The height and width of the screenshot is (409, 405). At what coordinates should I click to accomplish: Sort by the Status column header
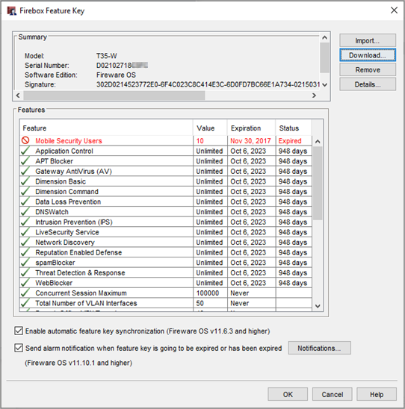pyautogui.click(x=294, y=128)
